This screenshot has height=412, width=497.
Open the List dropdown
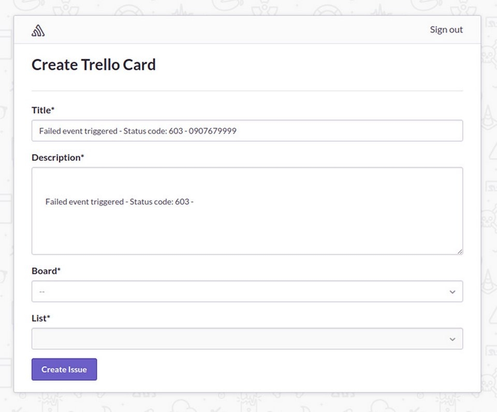(247, 339)
